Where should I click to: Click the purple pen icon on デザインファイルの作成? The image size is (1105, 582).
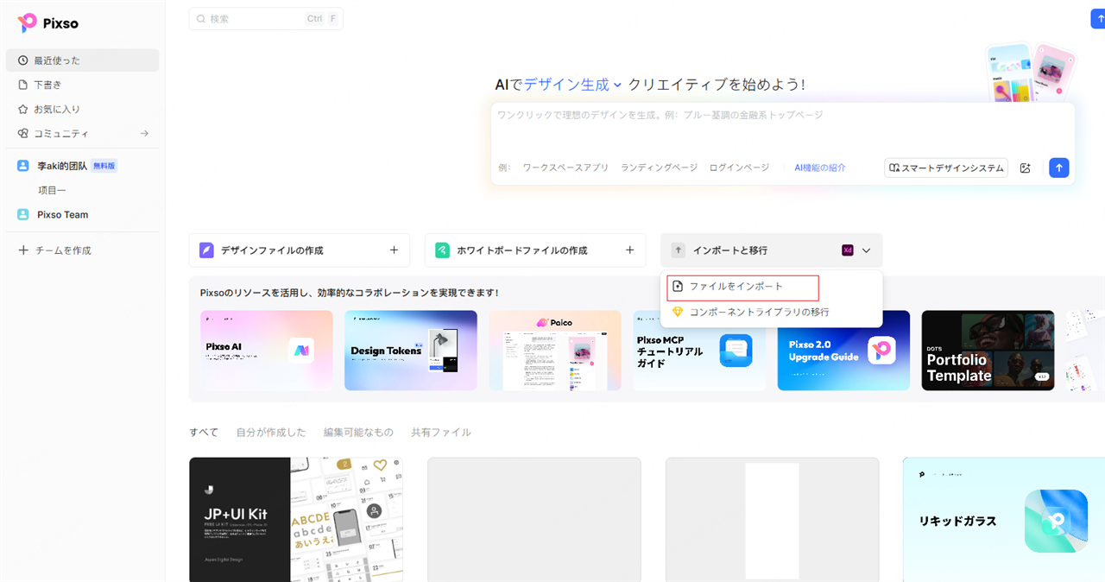(206, 250)
